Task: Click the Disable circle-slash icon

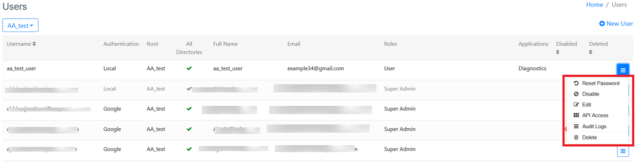Action: (576, 94)
